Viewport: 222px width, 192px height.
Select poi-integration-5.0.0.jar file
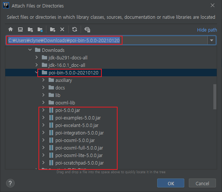tap(80, 133)
